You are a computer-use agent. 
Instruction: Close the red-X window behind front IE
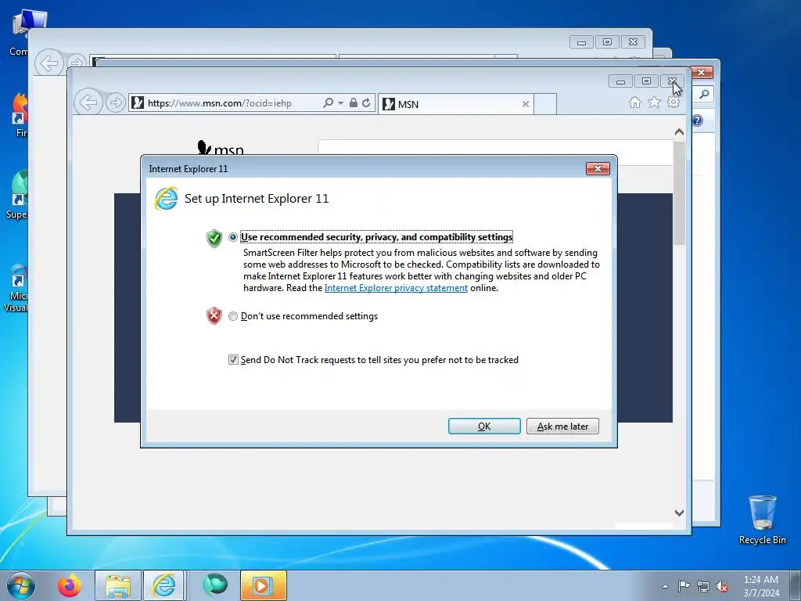coord(702,73)
